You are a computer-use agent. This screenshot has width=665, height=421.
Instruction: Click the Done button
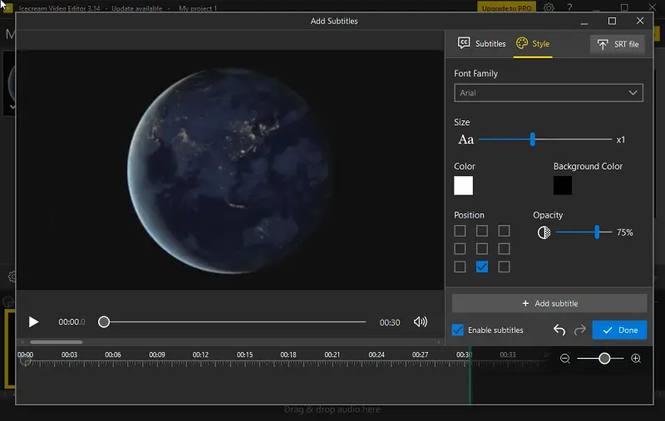coord(619,330)
